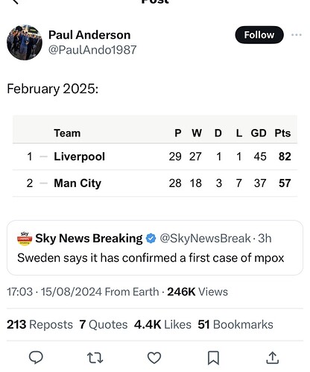Screen dimensions: 310x372
Task: Click the blue verified badge icon
Action: (151, 239)
